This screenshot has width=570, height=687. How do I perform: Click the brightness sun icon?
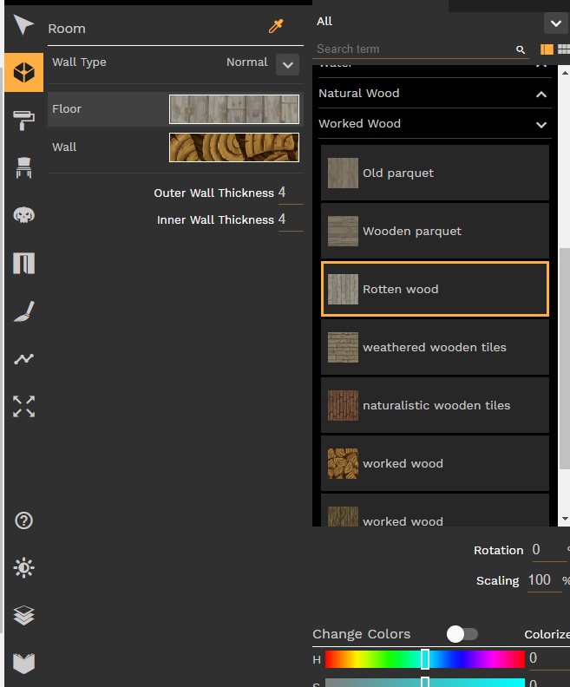pos(23,568)
